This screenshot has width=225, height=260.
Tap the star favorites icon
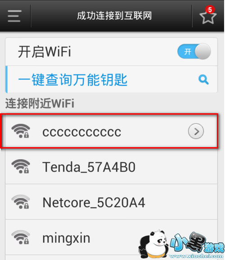point(208,17)
